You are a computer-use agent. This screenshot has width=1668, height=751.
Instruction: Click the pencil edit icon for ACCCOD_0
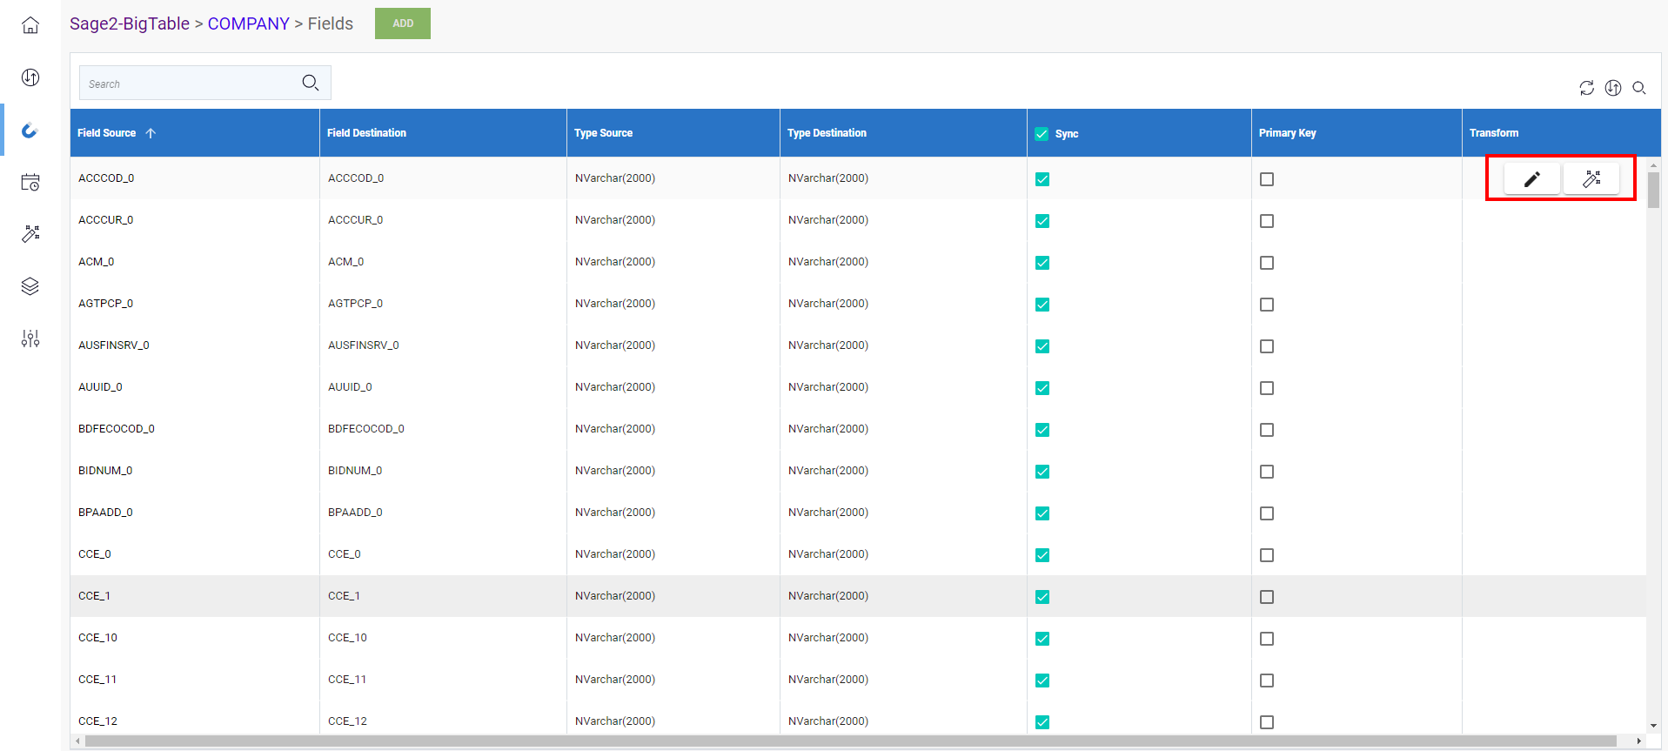click(1531, 179)
